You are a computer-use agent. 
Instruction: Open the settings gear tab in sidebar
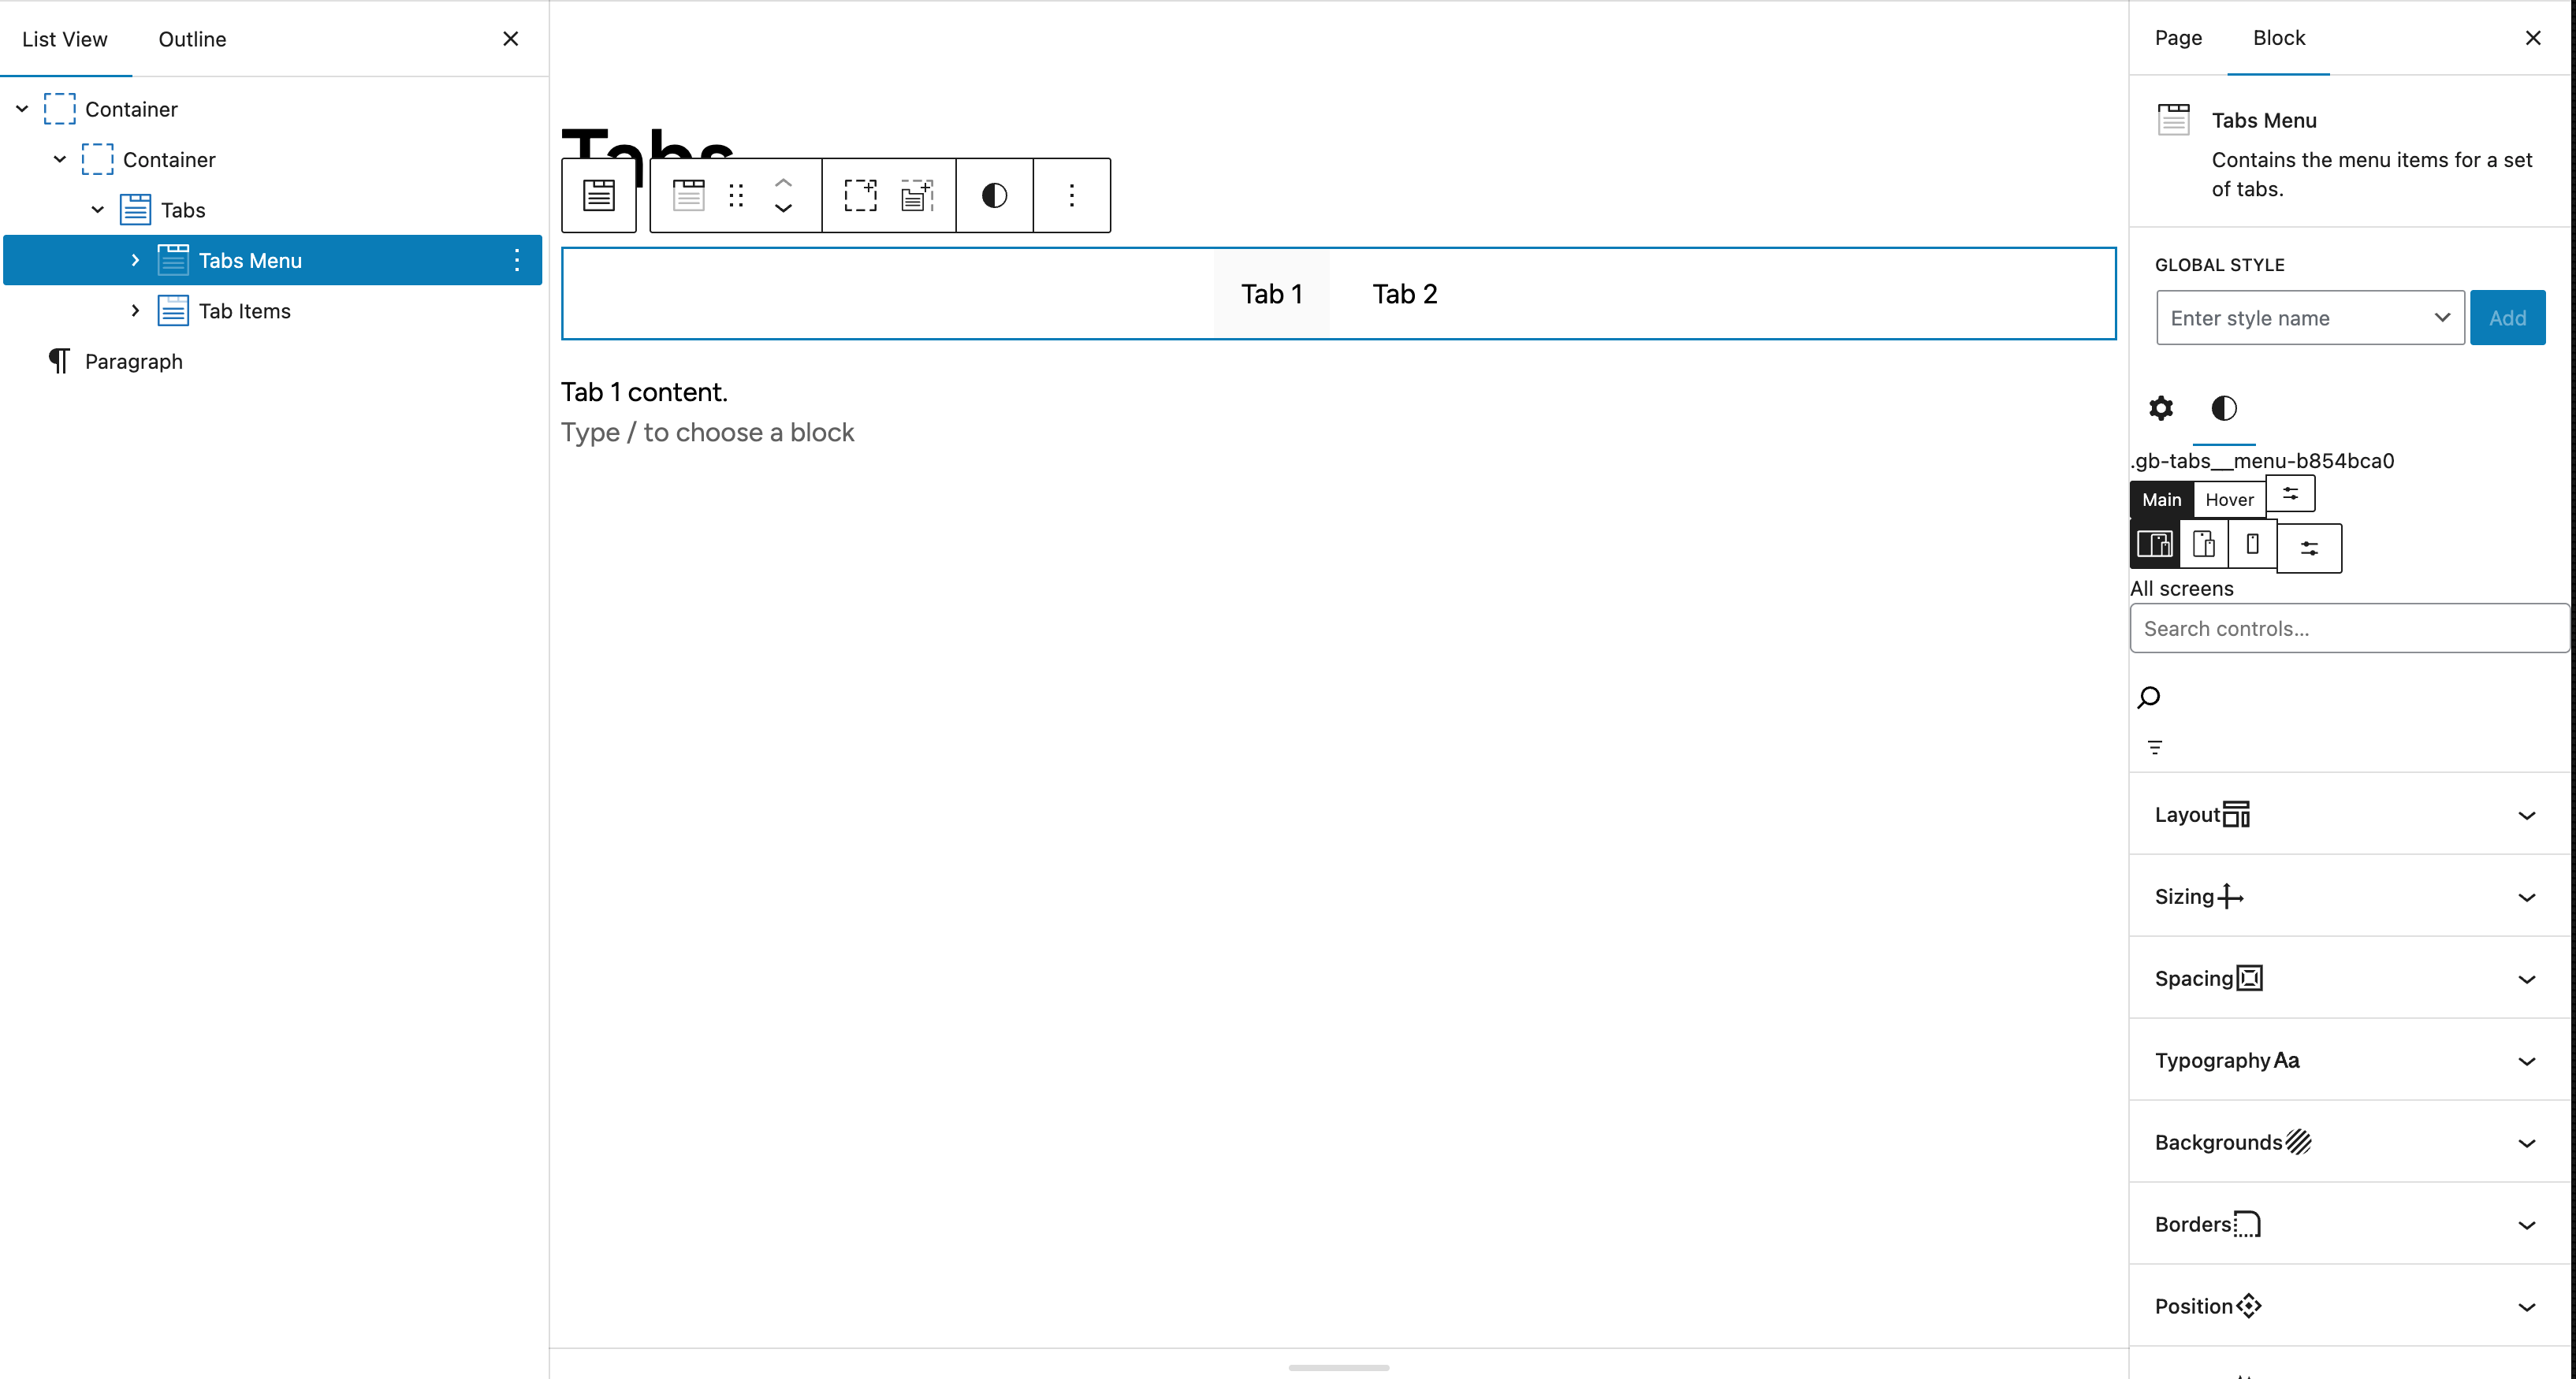[x=2161, y=408]
